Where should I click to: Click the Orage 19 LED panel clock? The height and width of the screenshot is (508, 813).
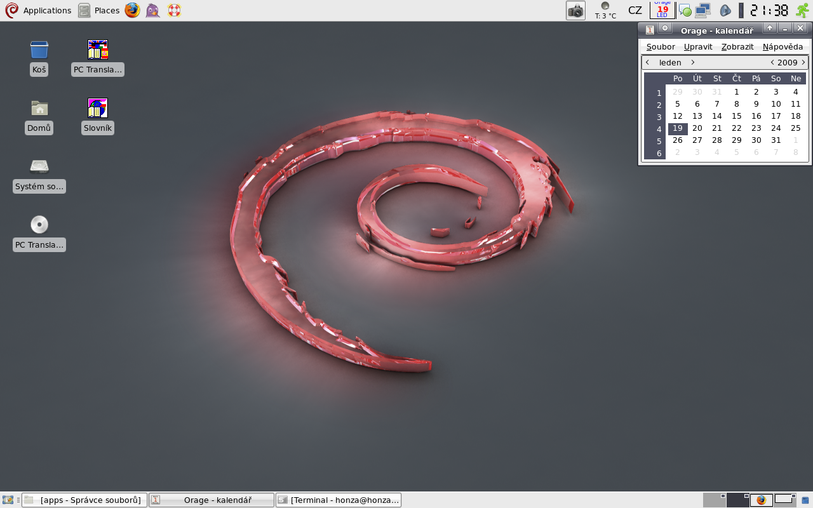[662, 10]
